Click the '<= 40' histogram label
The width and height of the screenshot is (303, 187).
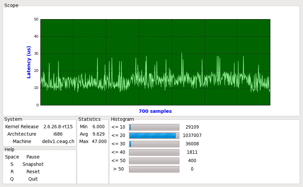coord(119,152)
